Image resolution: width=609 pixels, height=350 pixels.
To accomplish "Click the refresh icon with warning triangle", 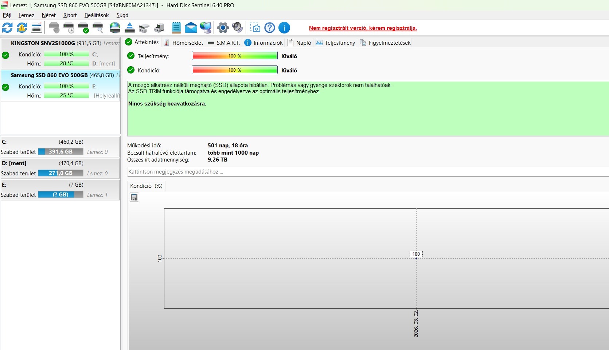I will point(22,28).
